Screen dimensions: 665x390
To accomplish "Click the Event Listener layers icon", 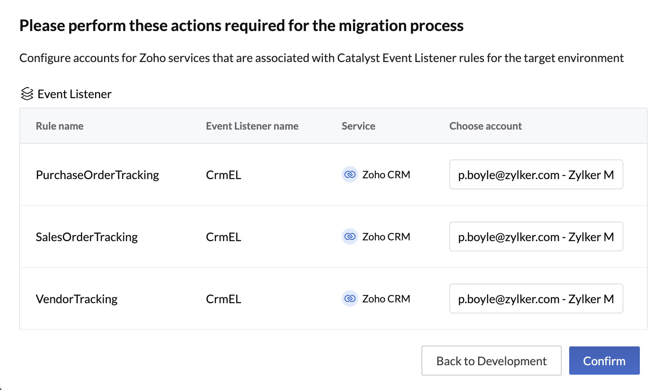I will (x=27, y=94).
